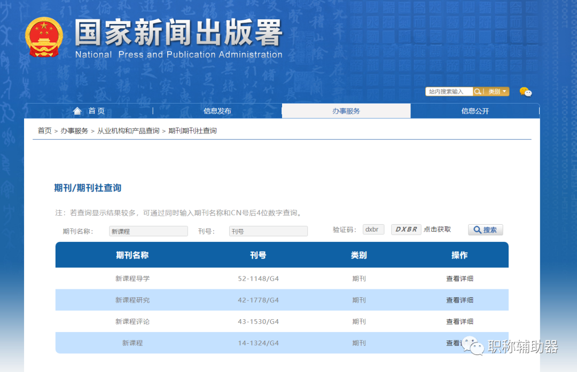Click the DXBR captcha image to refresh
Image resolution: width=577 pixels, height=372 pixels.
[x=406, y=229]
